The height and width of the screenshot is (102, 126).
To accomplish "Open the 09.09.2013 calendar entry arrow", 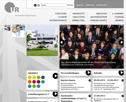I will (123, 80).
